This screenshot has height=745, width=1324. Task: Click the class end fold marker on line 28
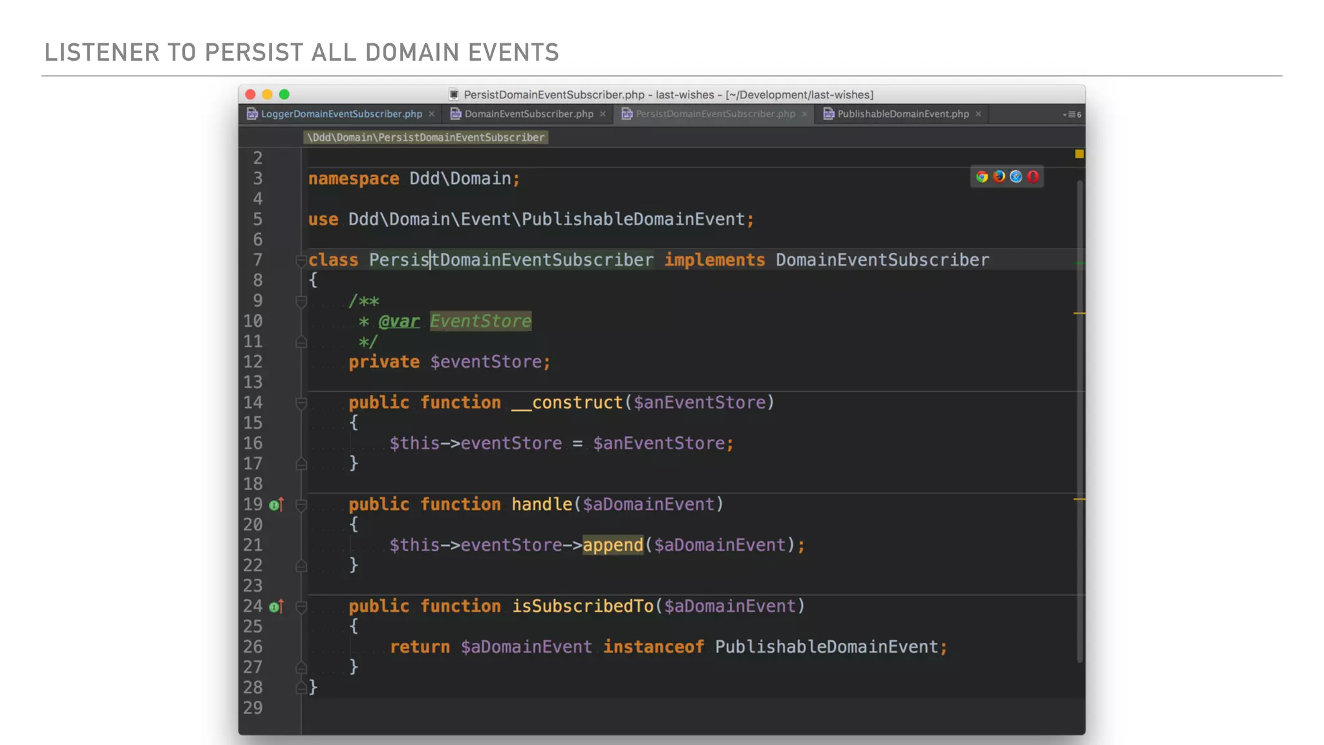(301, 688)
